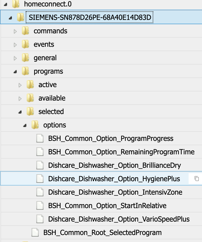Viewport: 202px width, 242px height.
Task: Click the SIEMENS device folder icon
Action: coord(21,17)
